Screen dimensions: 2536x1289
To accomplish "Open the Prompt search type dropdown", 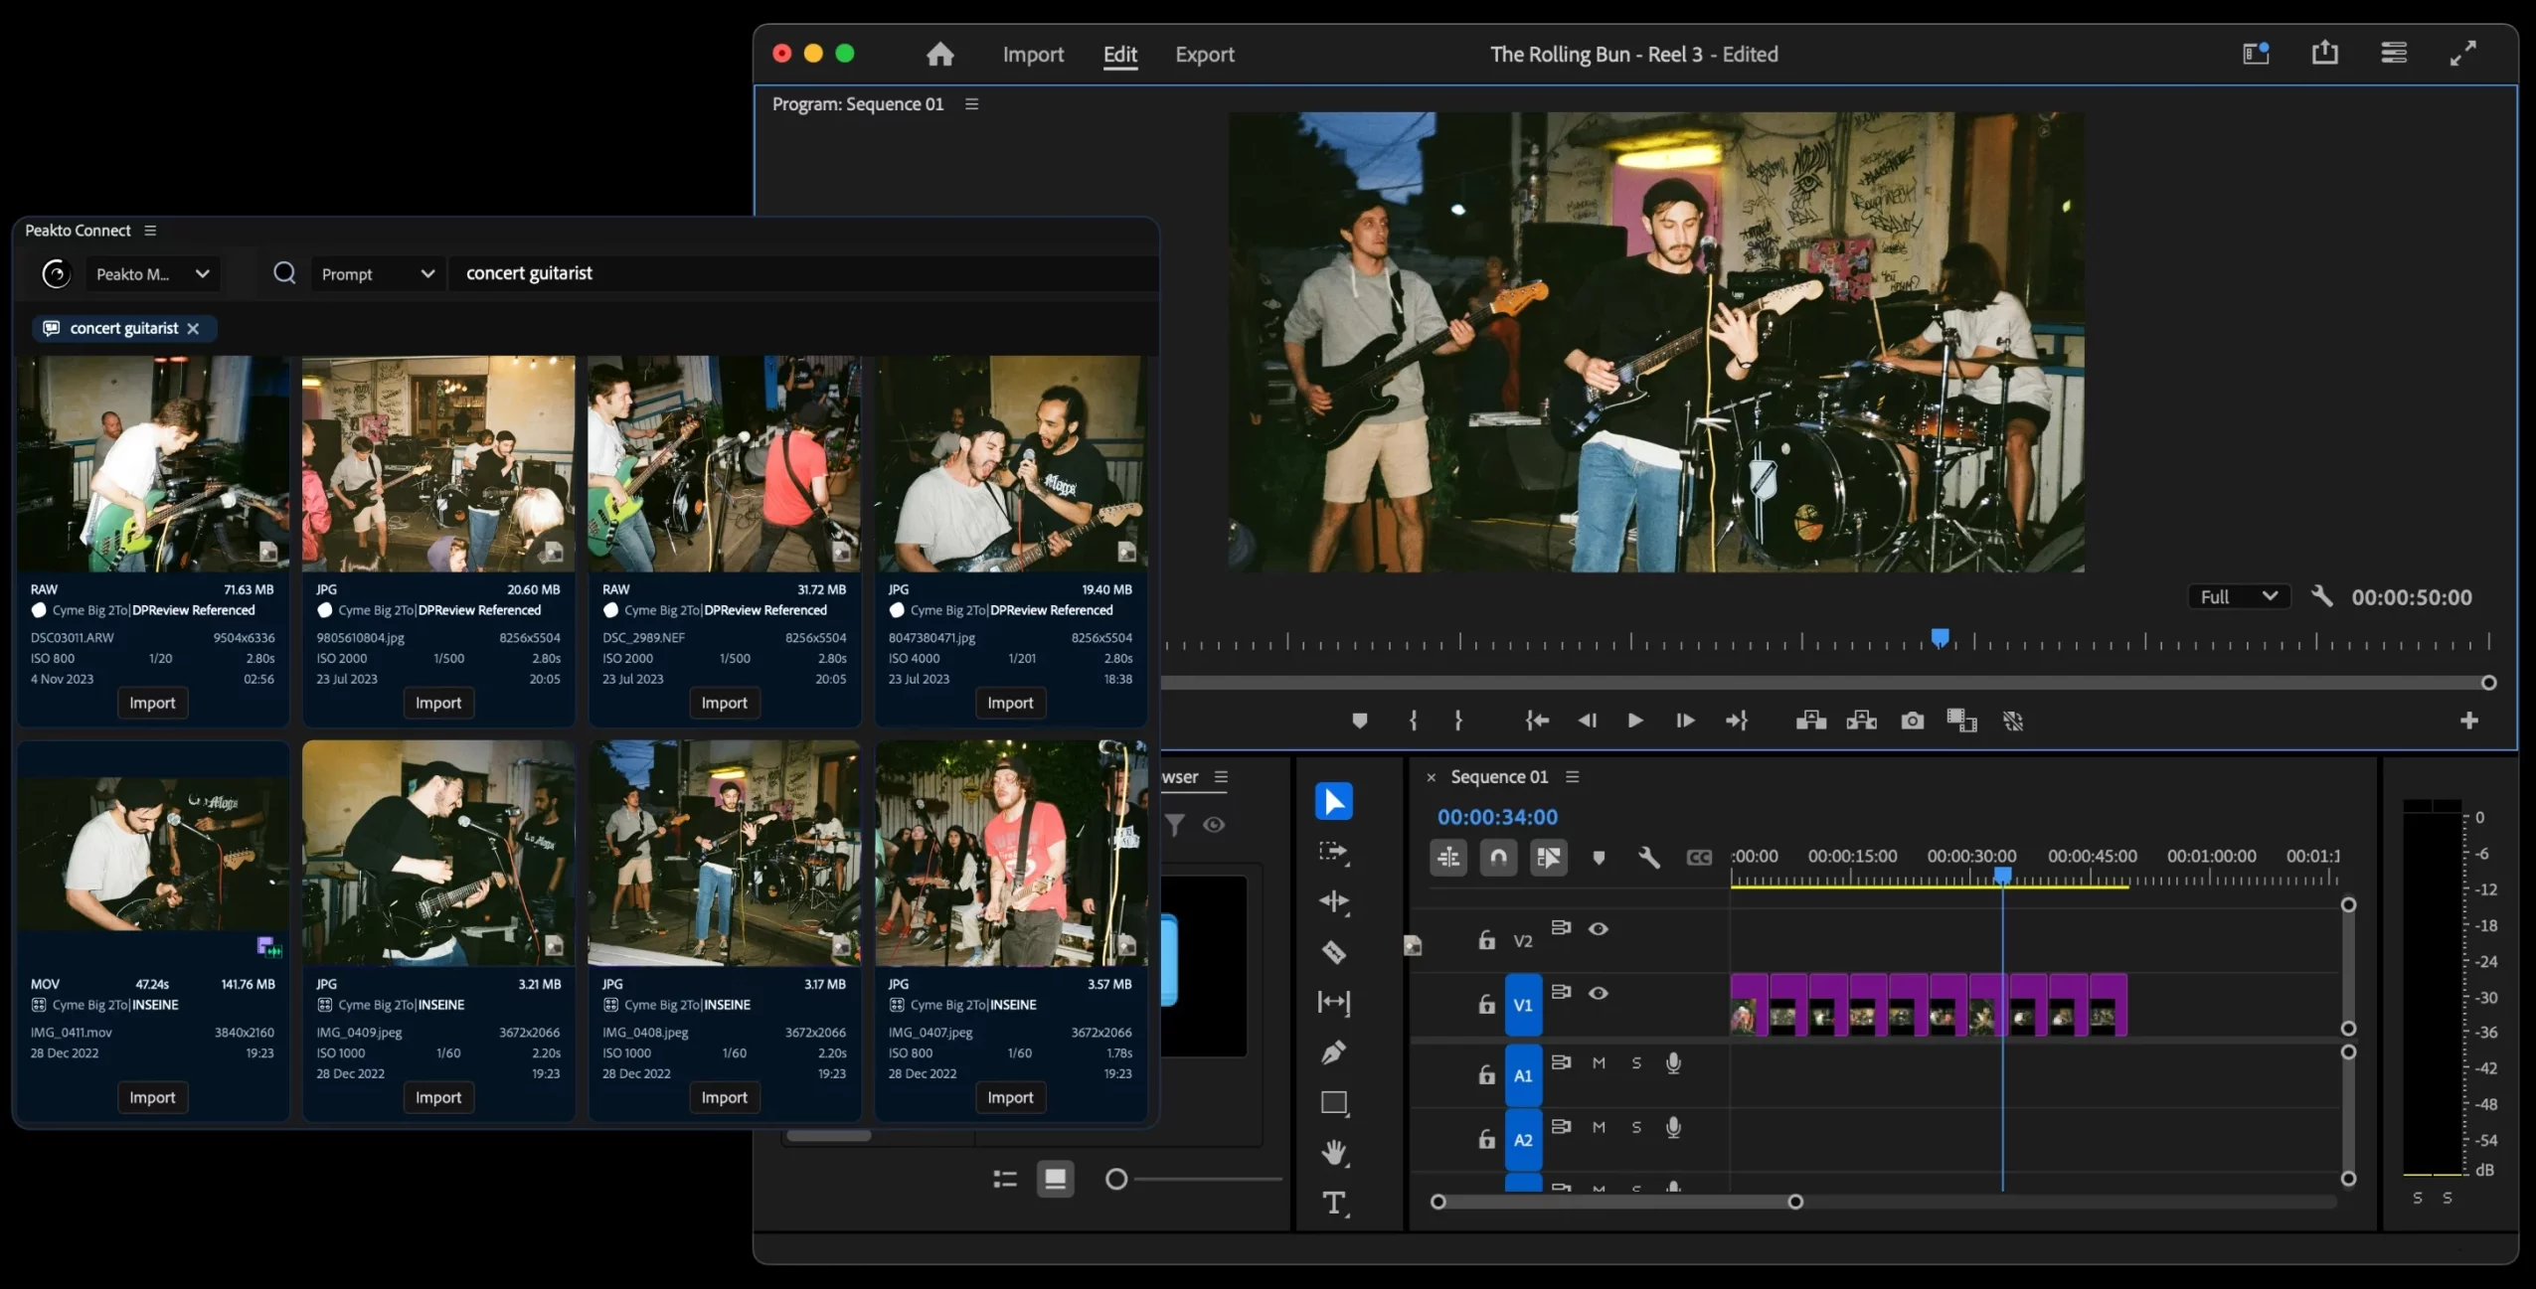I will (378, 273).
